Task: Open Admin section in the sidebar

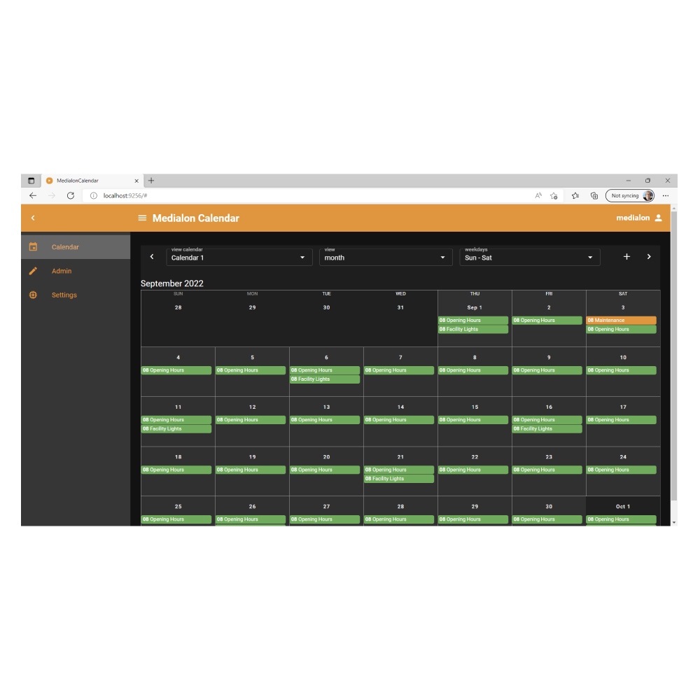Action: [76, 271]
